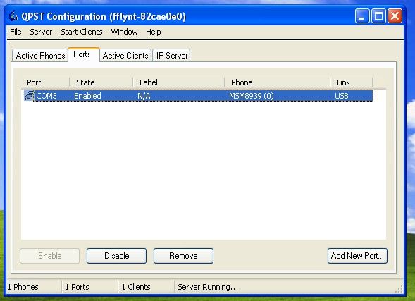Switch to the Active Phones tab
Viewport: 415px width, 301px height.
pyautogui.click(x=40, y=56)
